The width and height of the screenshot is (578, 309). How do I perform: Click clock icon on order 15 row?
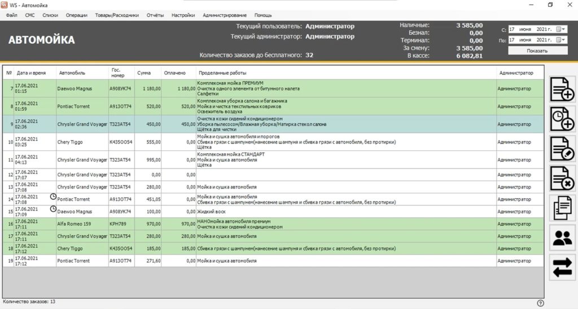53,209
